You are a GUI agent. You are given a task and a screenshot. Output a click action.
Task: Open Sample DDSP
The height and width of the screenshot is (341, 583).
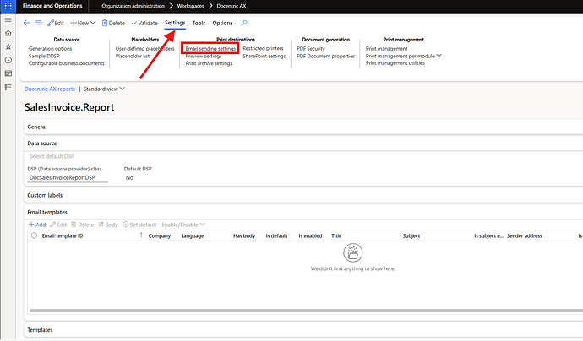point(44,56)
